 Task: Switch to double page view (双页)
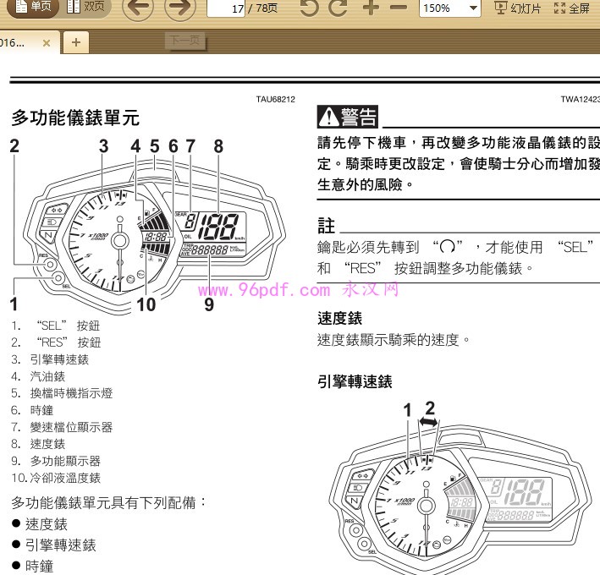point(85,7)
